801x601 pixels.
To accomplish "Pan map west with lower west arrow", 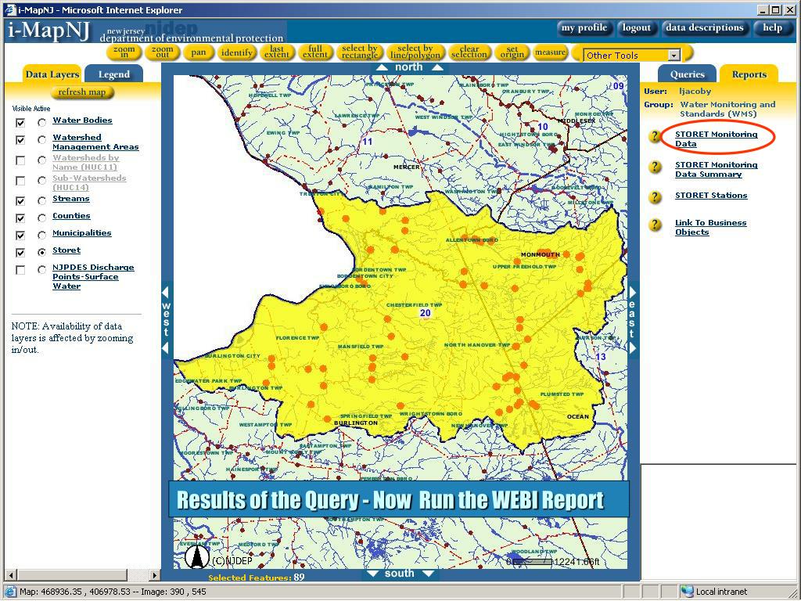I will click(165, 348).
